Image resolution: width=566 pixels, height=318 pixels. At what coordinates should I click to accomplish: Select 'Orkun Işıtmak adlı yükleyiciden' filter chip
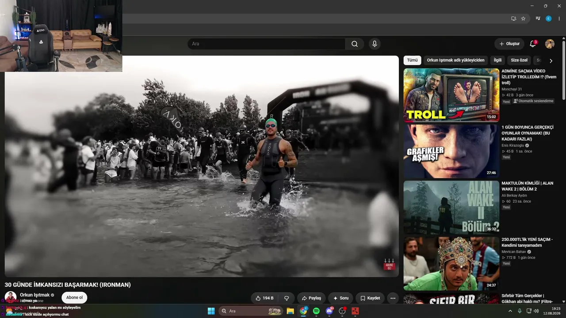(x=455, y=60)
